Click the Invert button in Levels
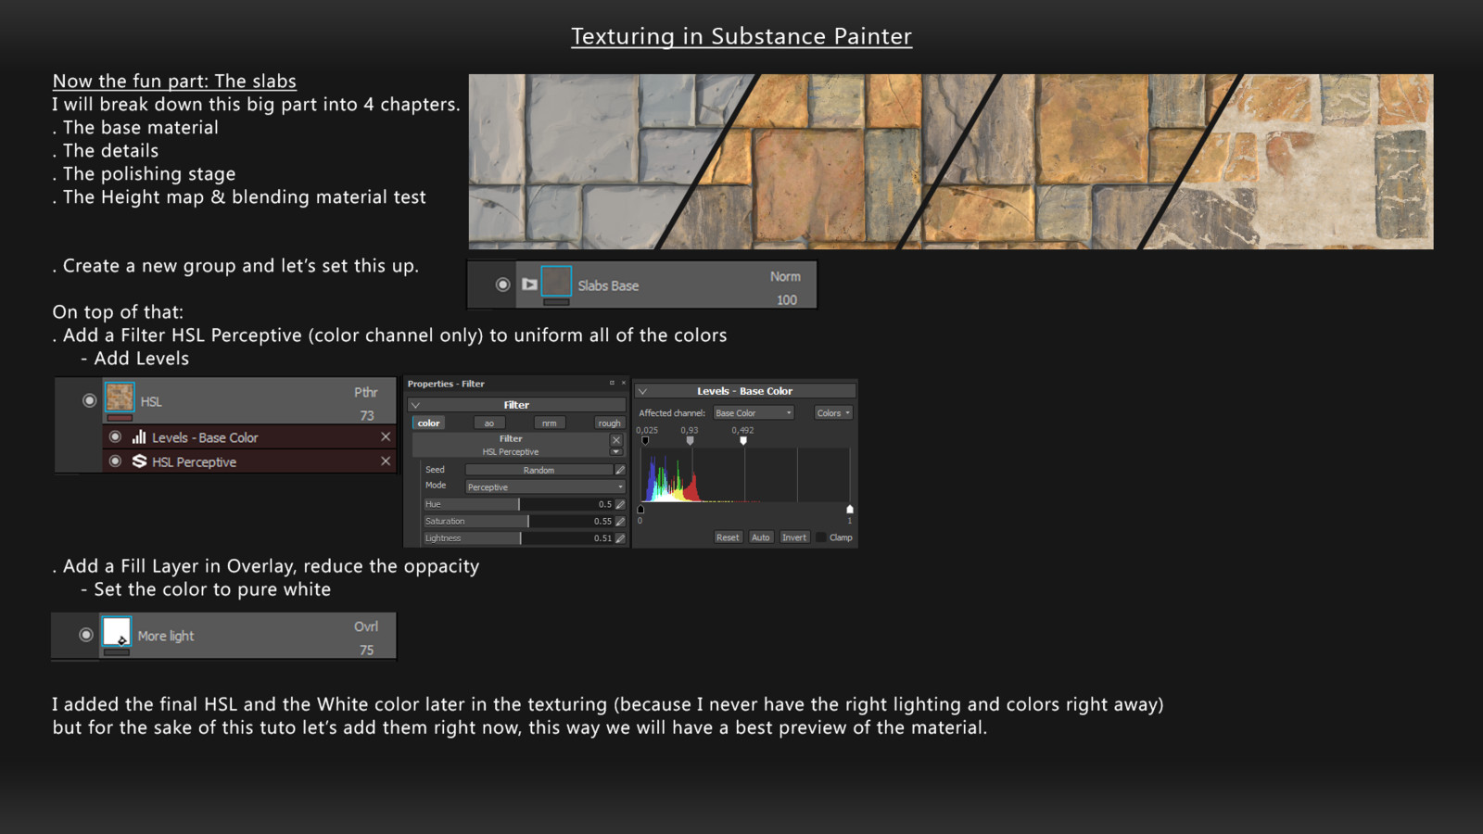 point(794,537)
